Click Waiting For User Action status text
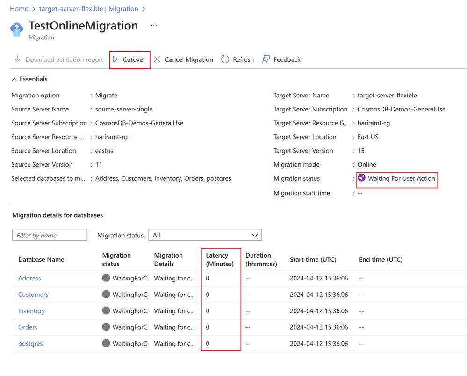Screen dimensions: 467x376 coord(401,178)
